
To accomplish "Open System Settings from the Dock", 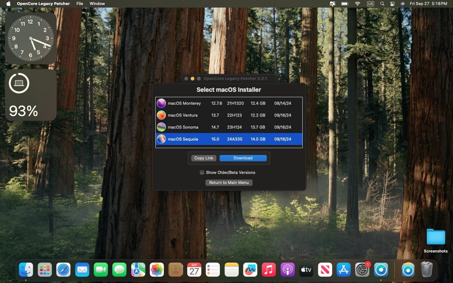I will (x=362, y=270).
